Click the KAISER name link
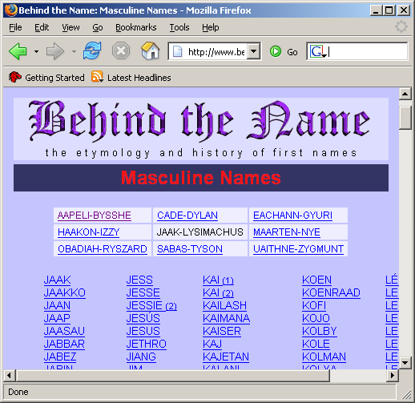Screen dimensions: 415x403 pos(222,332)
